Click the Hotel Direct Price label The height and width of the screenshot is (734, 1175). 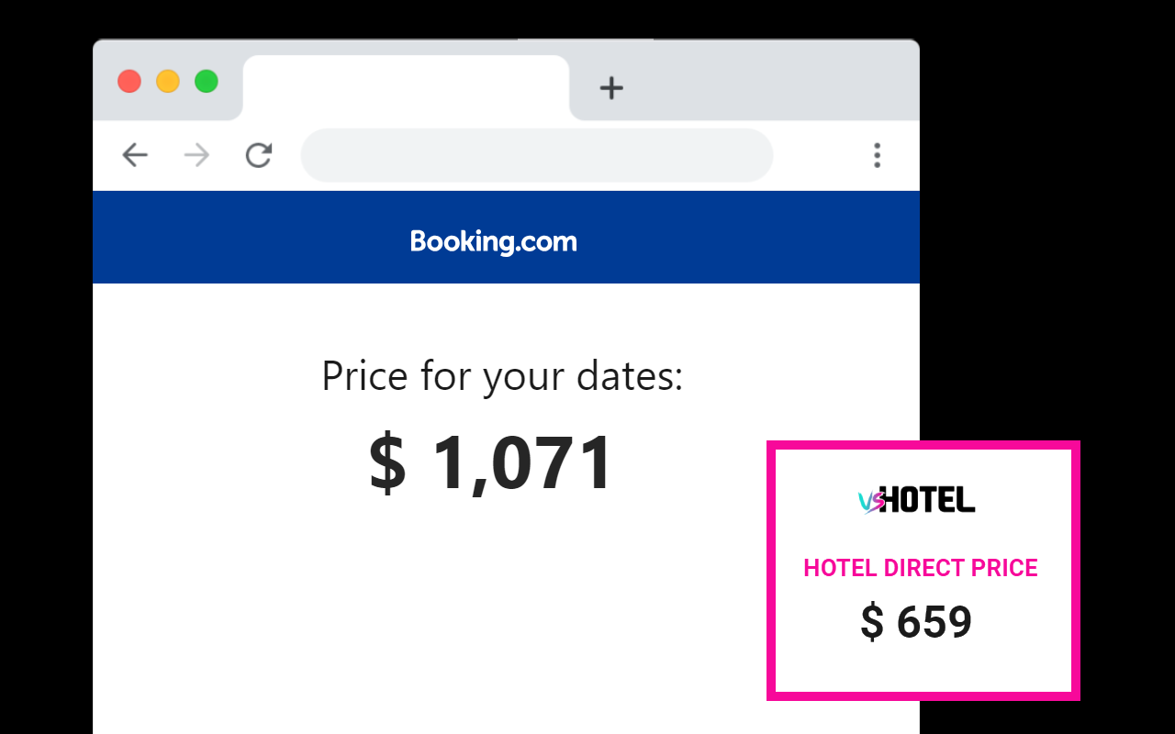921,568
